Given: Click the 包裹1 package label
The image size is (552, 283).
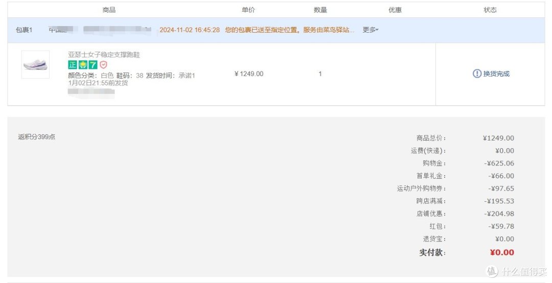Looking at the screenshot, I should point(24,30).
